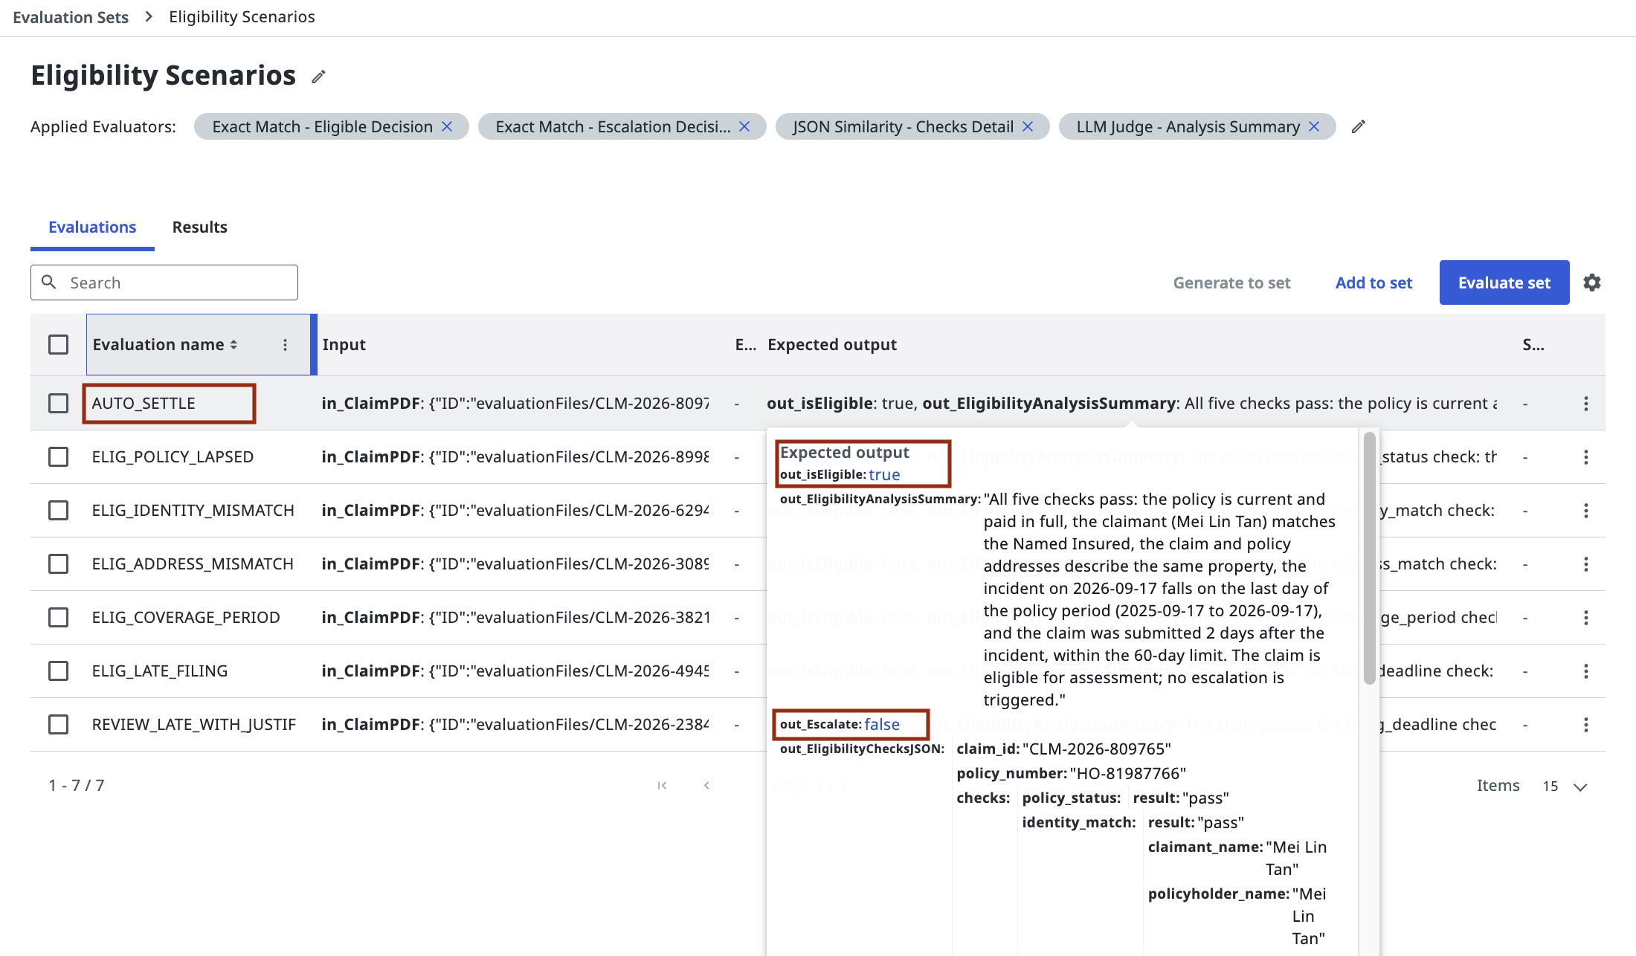1636x956 pixels.
Task: Click Add to set
Action: coord(1373,282)
